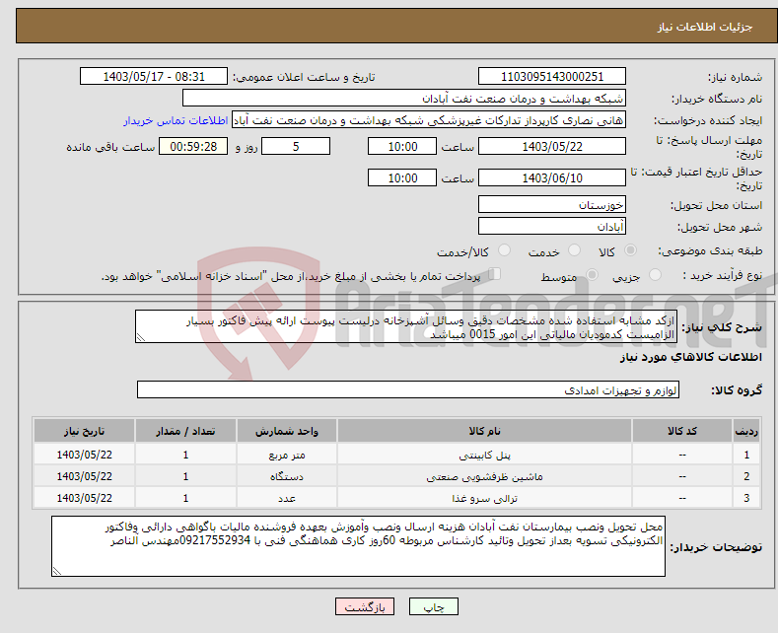Click the ترالی سرو غذا item name cell
Viewport: 778px width, 633px height.
(x=484, y=498)
